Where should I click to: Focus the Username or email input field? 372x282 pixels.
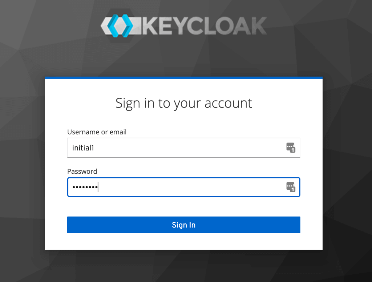(183, 148)
